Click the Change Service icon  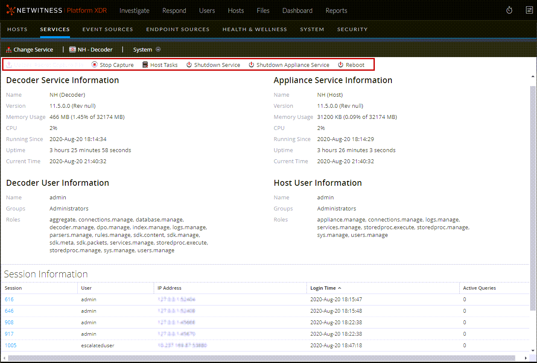(8, 49)
